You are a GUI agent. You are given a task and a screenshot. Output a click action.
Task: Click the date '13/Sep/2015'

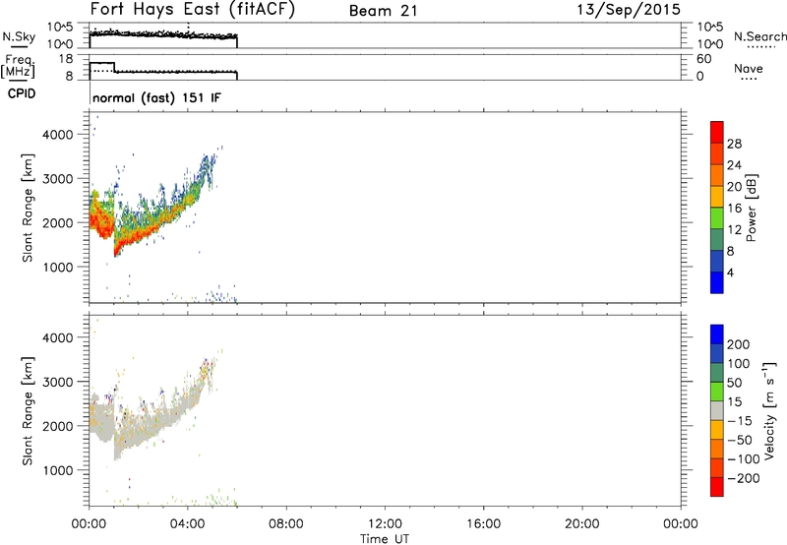point(629,10)
